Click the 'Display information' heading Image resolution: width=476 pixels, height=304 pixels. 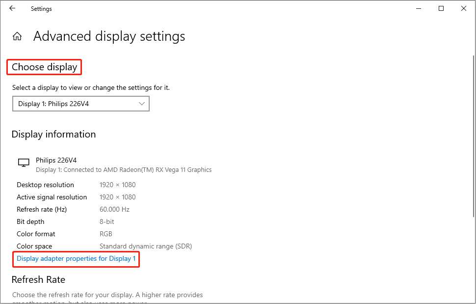pyautogui.click(x=53, y=134)
